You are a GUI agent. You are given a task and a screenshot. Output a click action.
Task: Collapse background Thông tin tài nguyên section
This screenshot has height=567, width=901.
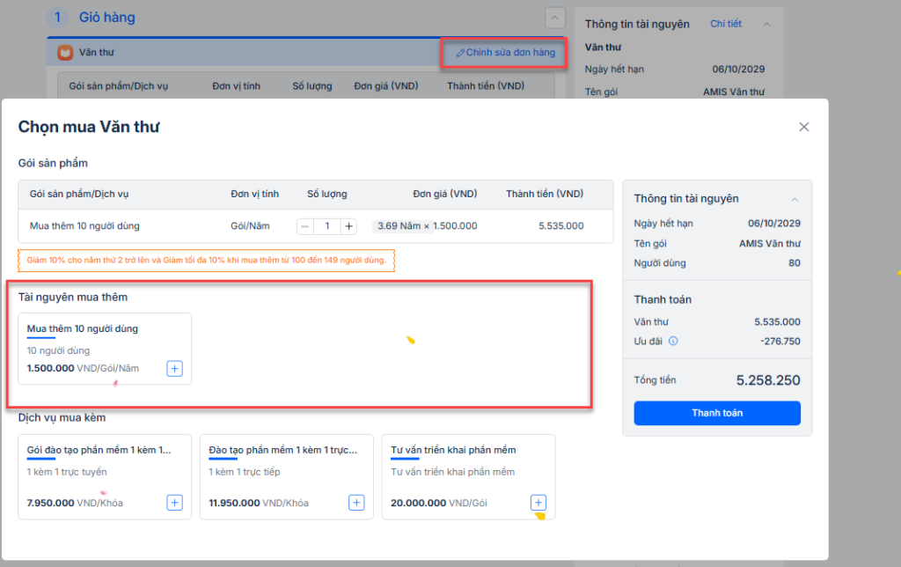766,24
